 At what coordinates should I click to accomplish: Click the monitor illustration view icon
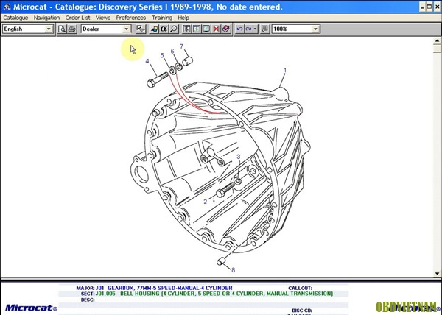(x=206, y=29)
